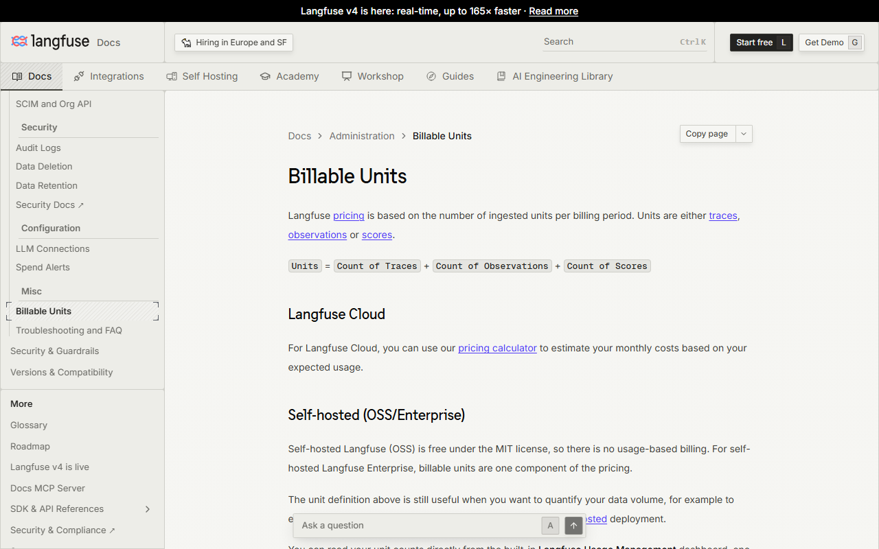Click the Hiring in Europe and SF button

coord(233,43)
